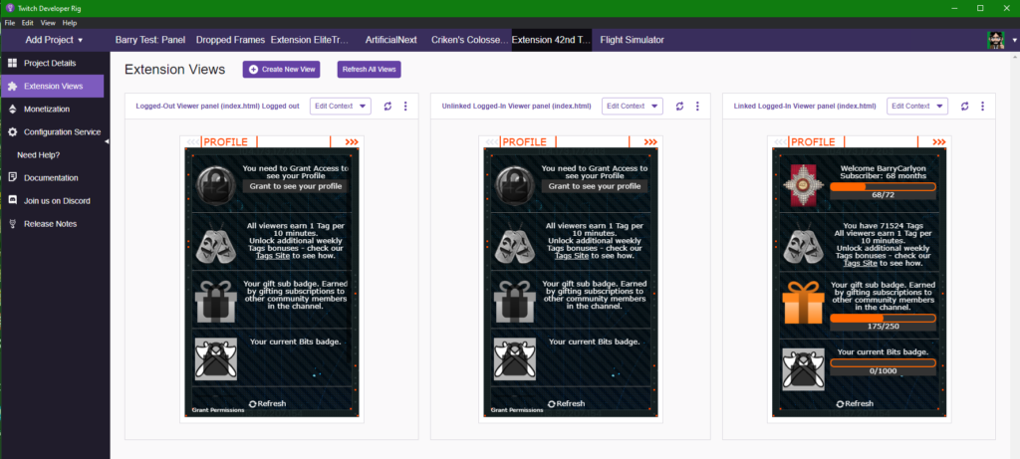Open Edit Context for Unlinked Logged-In panel
1020x459 pixels.
[633, 106]
